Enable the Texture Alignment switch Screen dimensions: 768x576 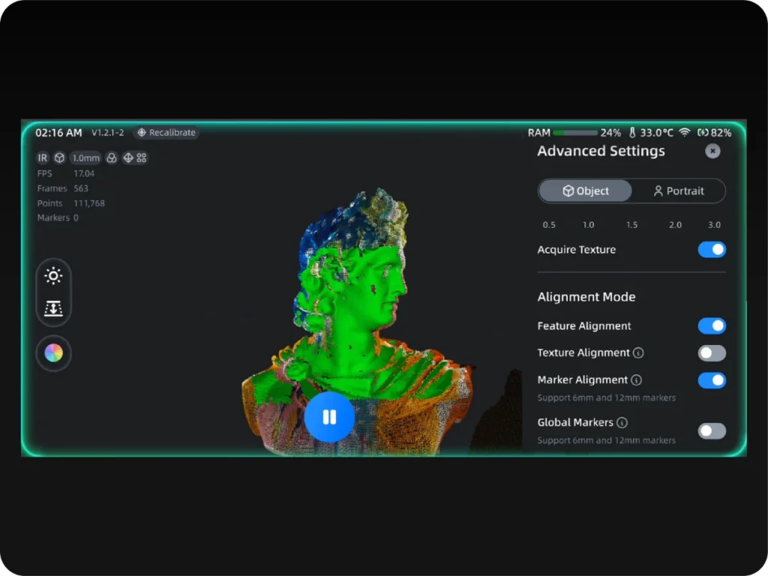click(x=712, y=353)
